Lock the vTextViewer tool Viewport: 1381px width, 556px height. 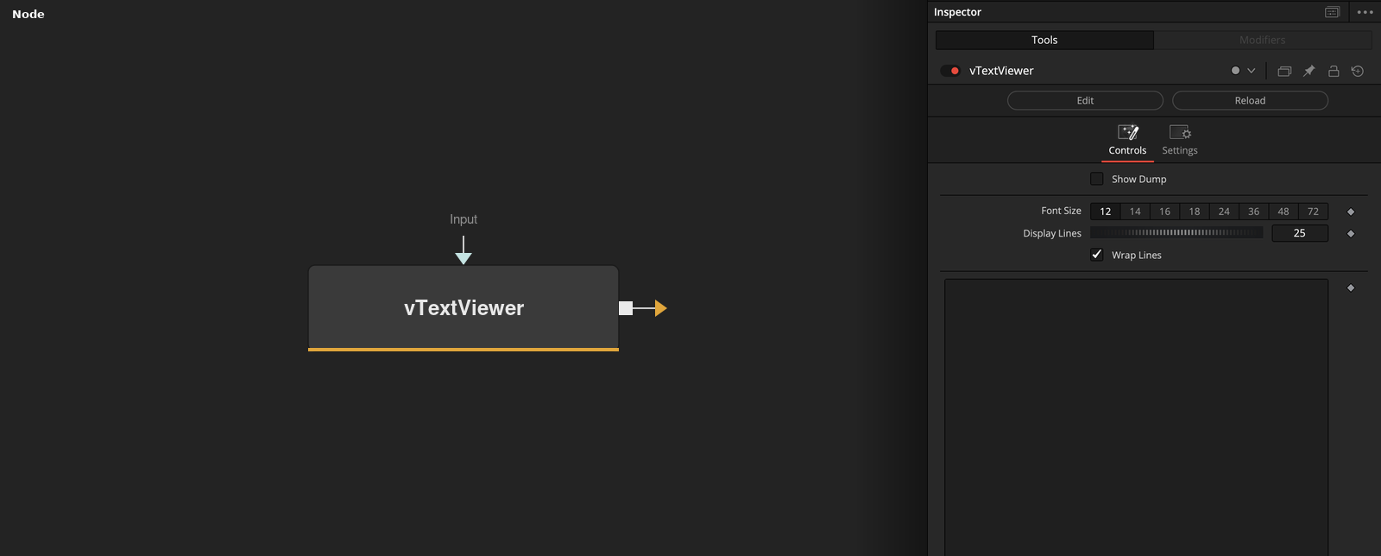[1334, 71]
